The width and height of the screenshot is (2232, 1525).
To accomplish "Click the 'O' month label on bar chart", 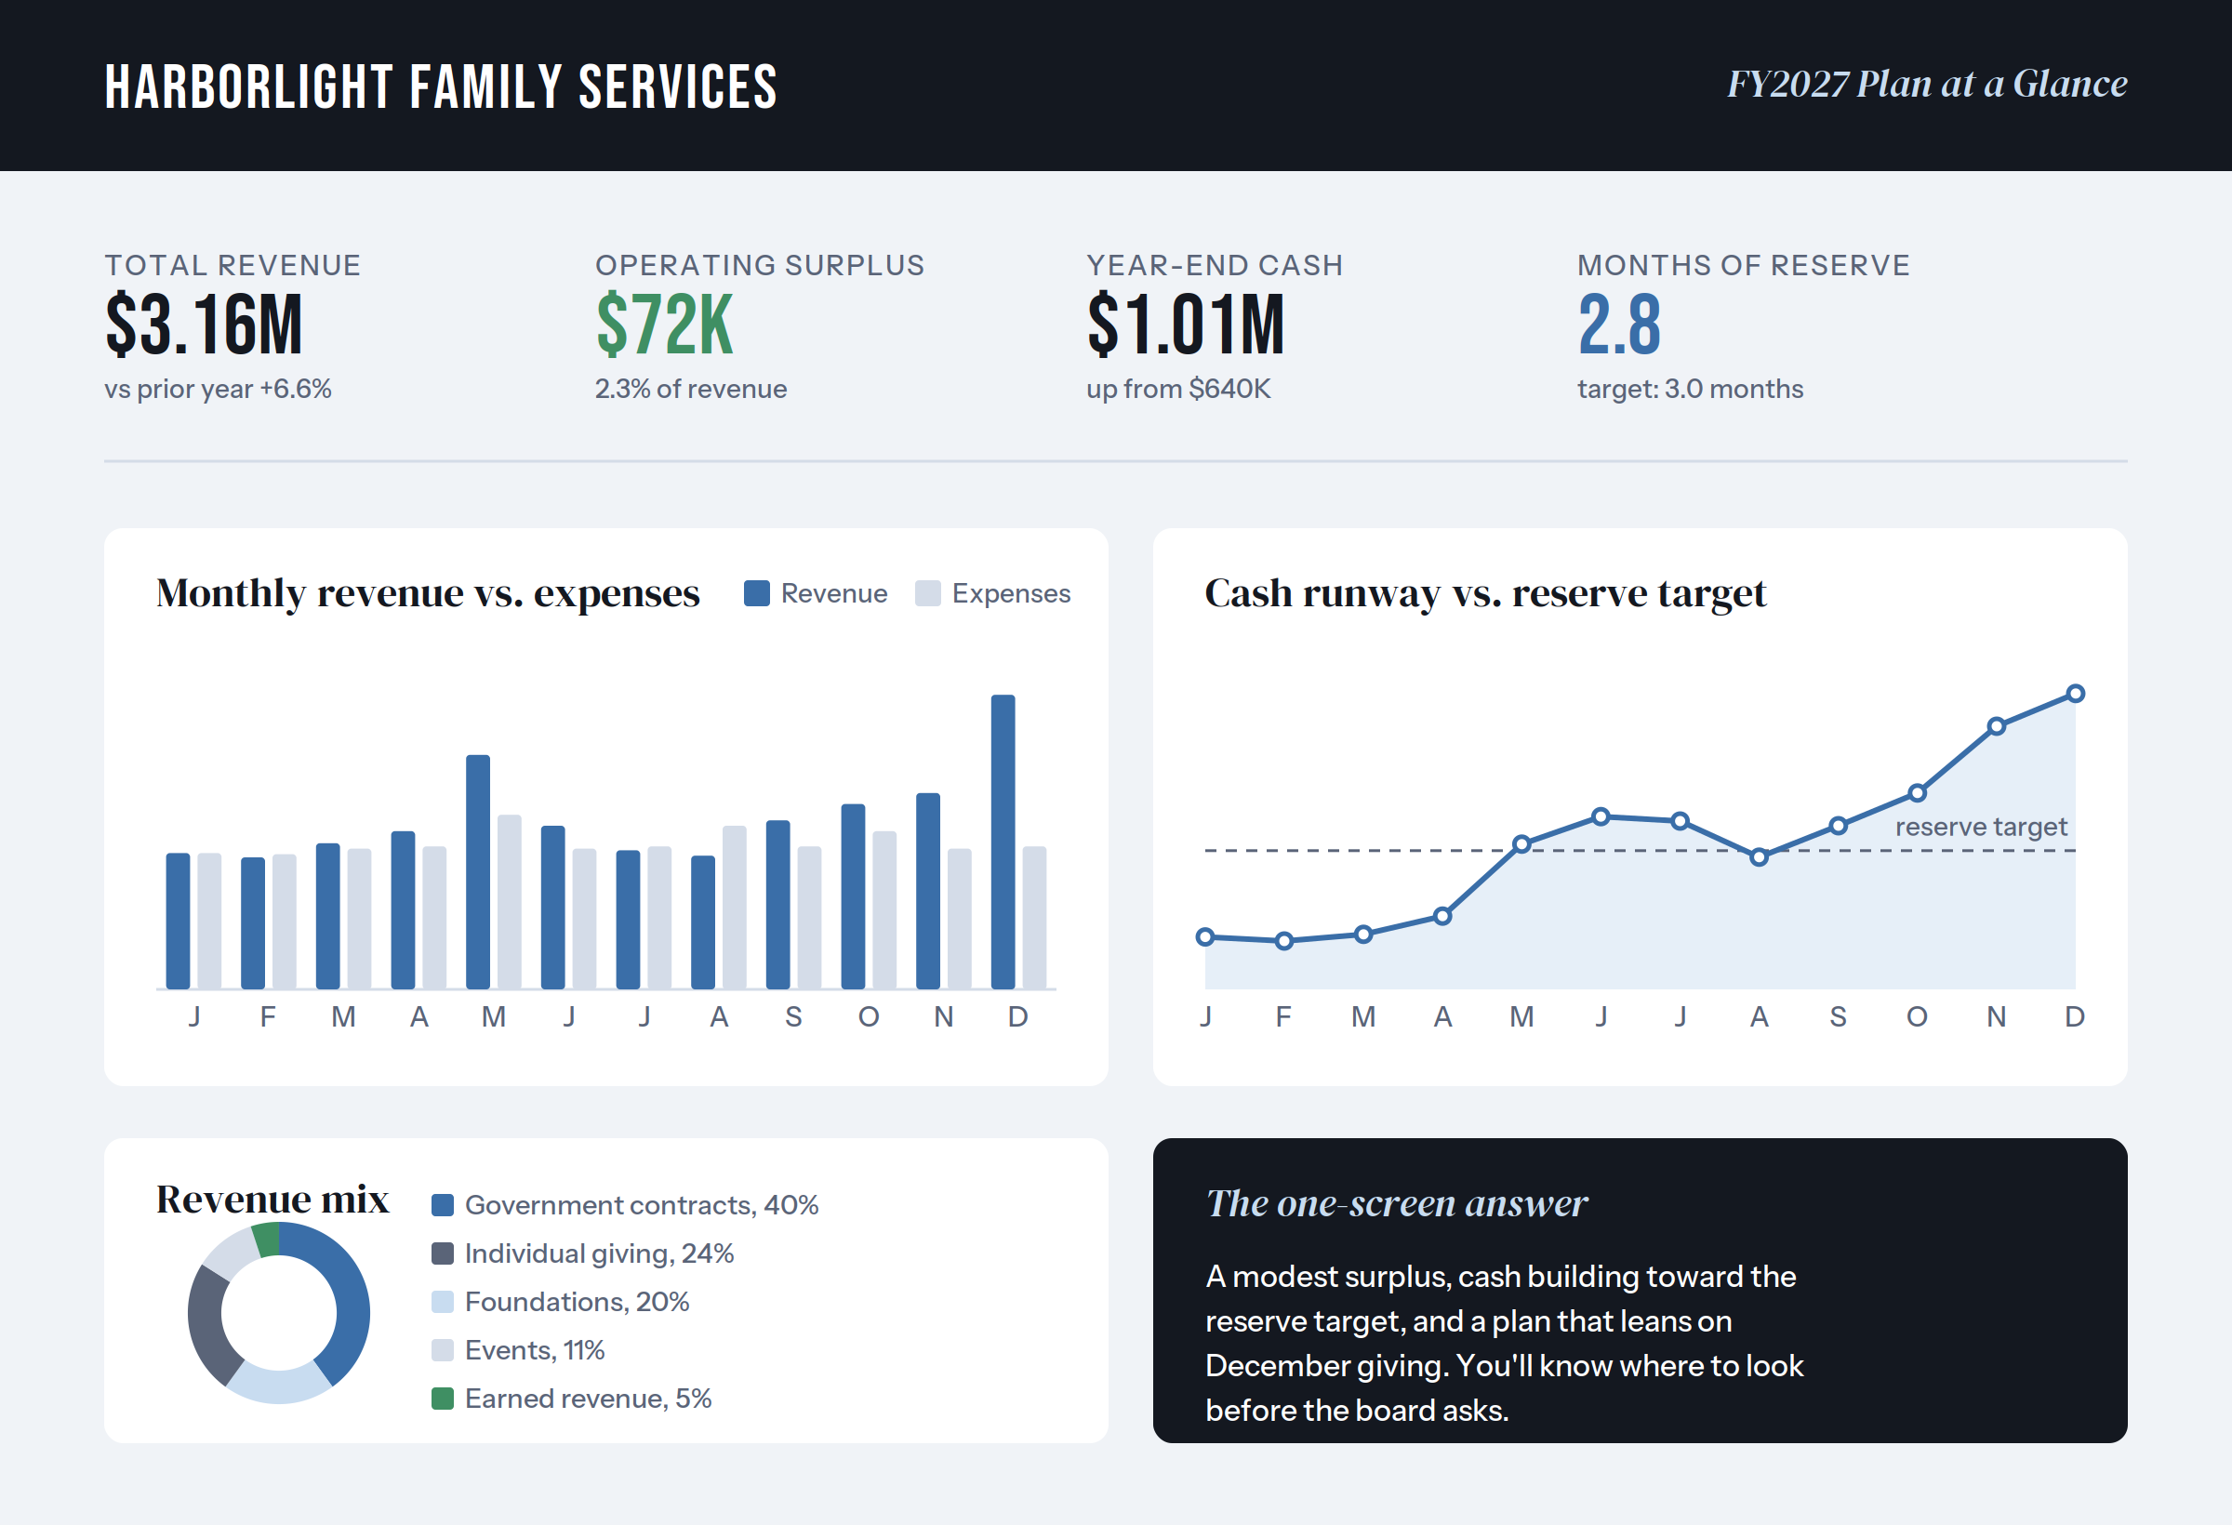I will tap(869, 1017).
